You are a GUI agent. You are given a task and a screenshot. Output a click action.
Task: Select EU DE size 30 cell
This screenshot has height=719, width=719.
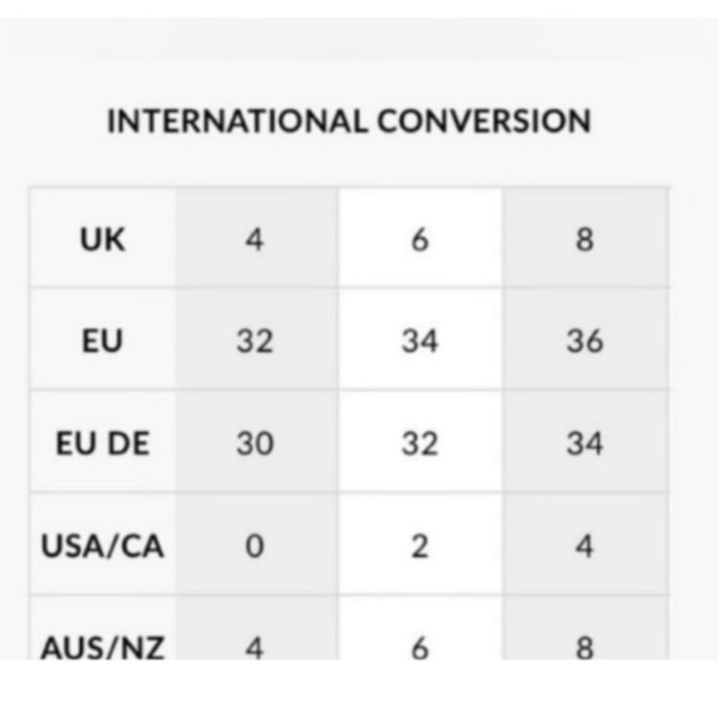tap(257, 442)
